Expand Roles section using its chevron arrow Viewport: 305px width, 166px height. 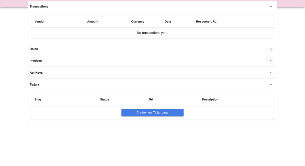271,49
